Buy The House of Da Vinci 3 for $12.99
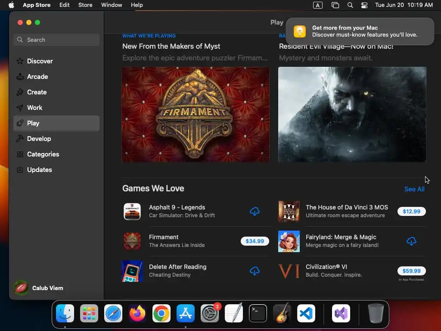 pos(411,211)
